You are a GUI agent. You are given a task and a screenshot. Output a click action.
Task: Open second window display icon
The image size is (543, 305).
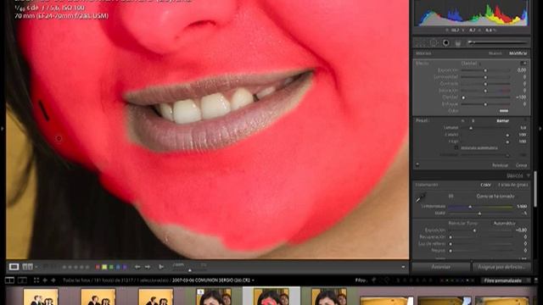[22, 280]
